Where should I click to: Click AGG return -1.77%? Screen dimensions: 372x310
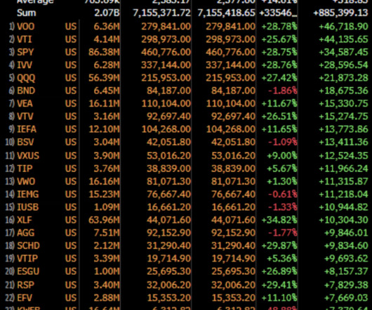[283, 233]
